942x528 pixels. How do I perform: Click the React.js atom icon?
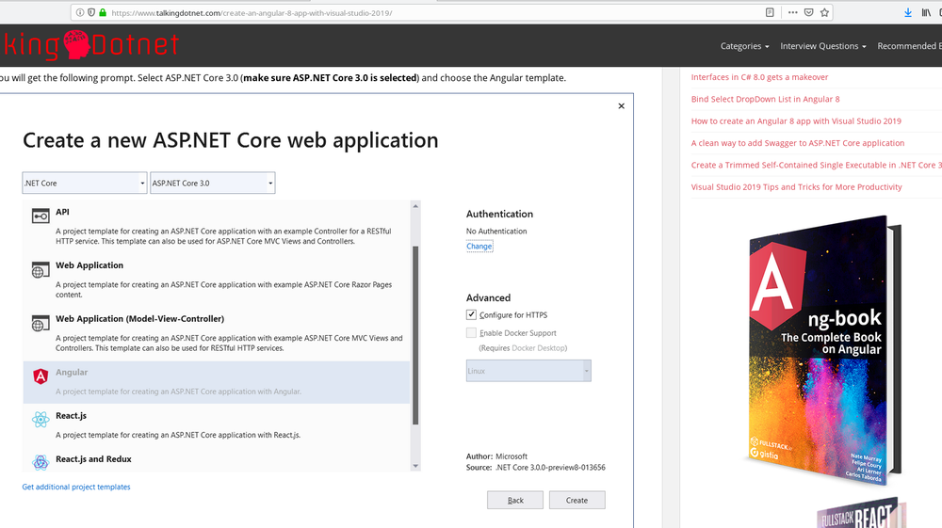[x=41, y=420]
